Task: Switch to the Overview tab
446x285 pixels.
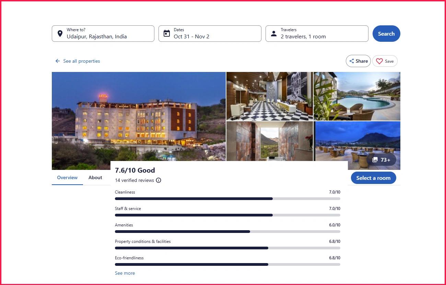Action: pos(67,177)
